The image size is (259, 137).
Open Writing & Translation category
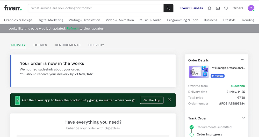[x=84, y=20]
